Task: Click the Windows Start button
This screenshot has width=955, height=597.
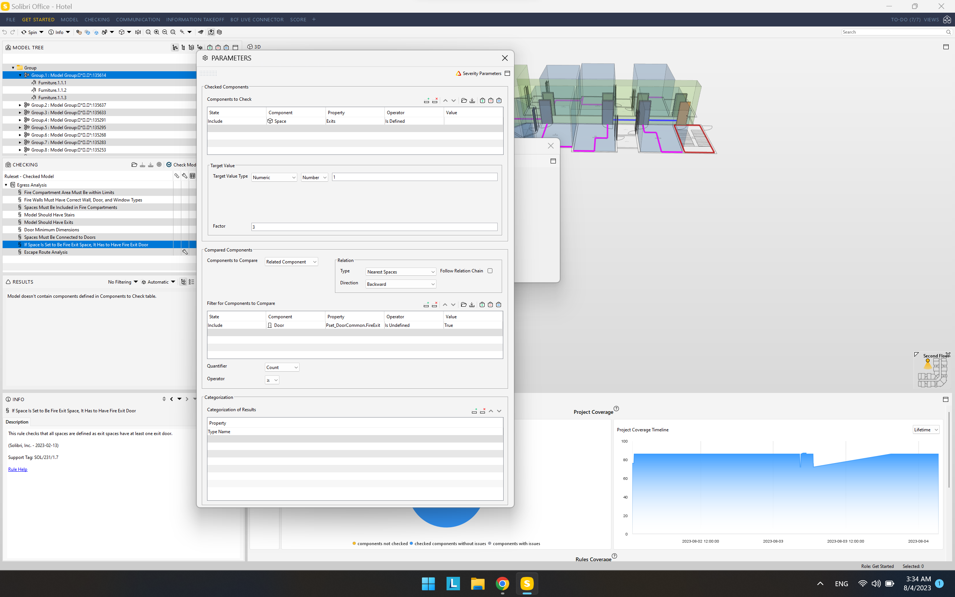Action: (428, 583)
